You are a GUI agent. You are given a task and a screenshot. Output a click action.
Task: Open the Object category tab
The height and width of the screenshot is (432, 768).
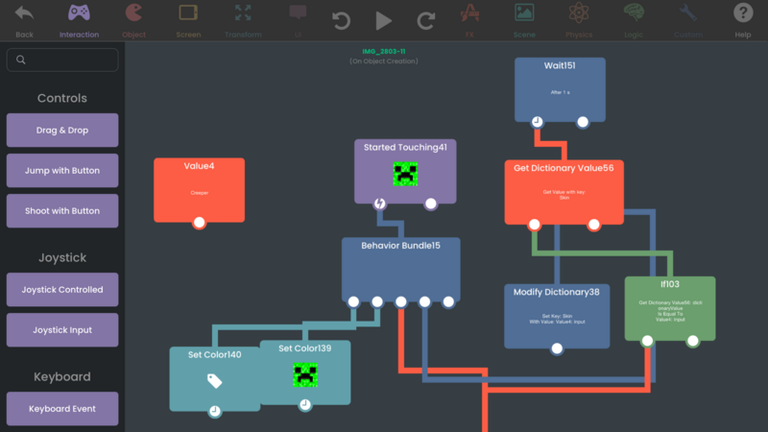click(133, 20)
